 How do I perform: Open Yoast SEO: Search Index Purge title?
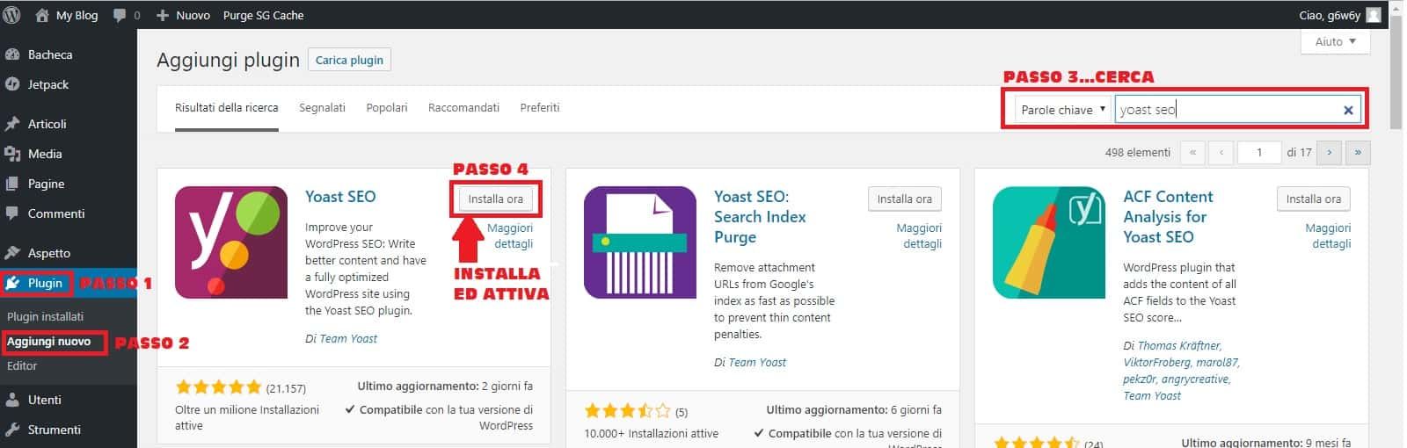(760, 217)
